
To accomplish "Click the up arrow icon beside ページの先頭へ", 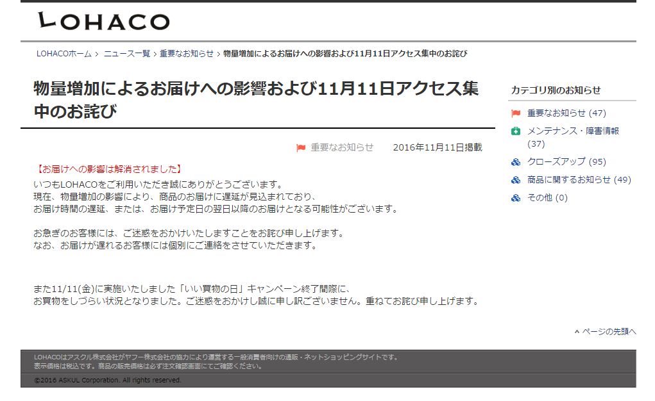I will click(577, 332).
